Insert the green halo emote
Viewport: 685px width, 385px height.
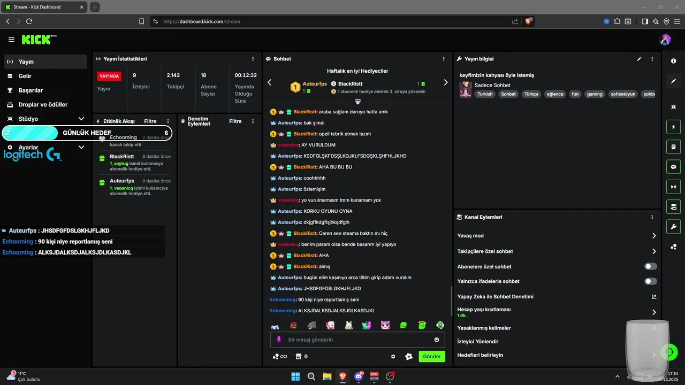point(422,325)
